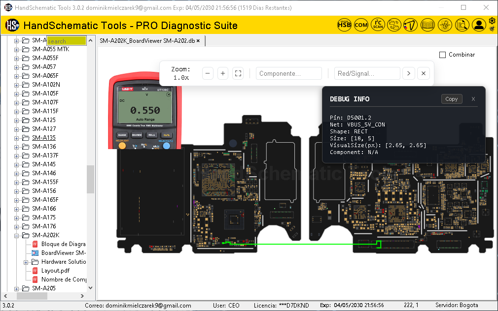Open settings gear icon
This screenshot has height=311, width=498.
coord(492,21)
